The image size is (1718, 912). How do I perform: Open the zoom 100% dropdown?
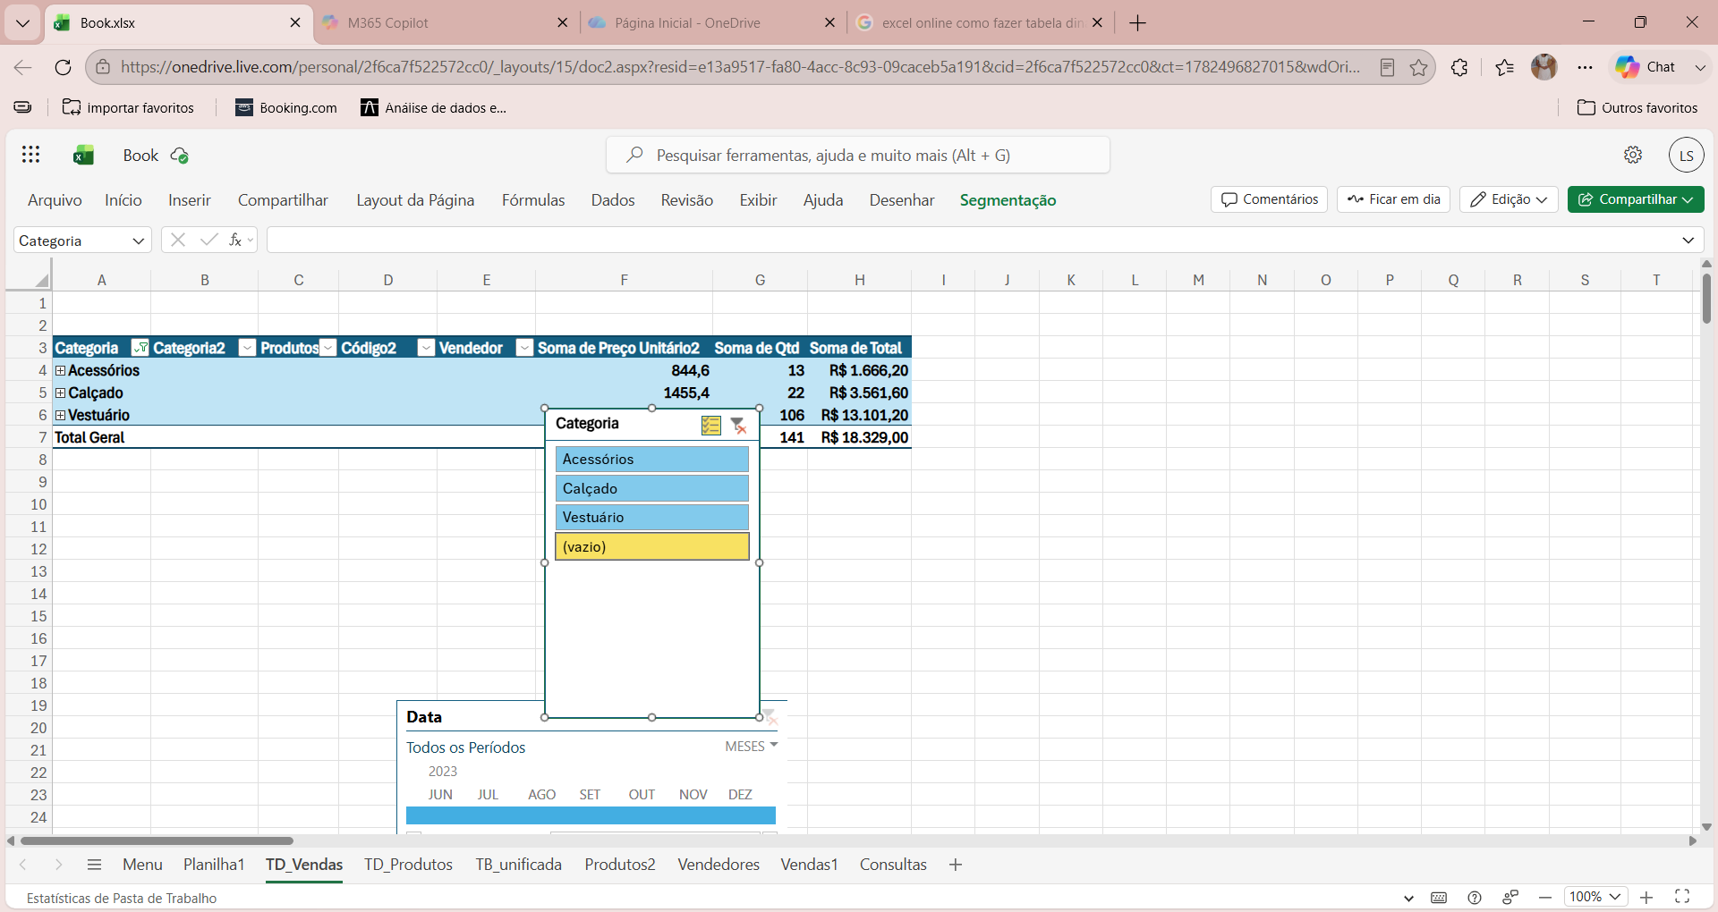[x=1595, y=897]
